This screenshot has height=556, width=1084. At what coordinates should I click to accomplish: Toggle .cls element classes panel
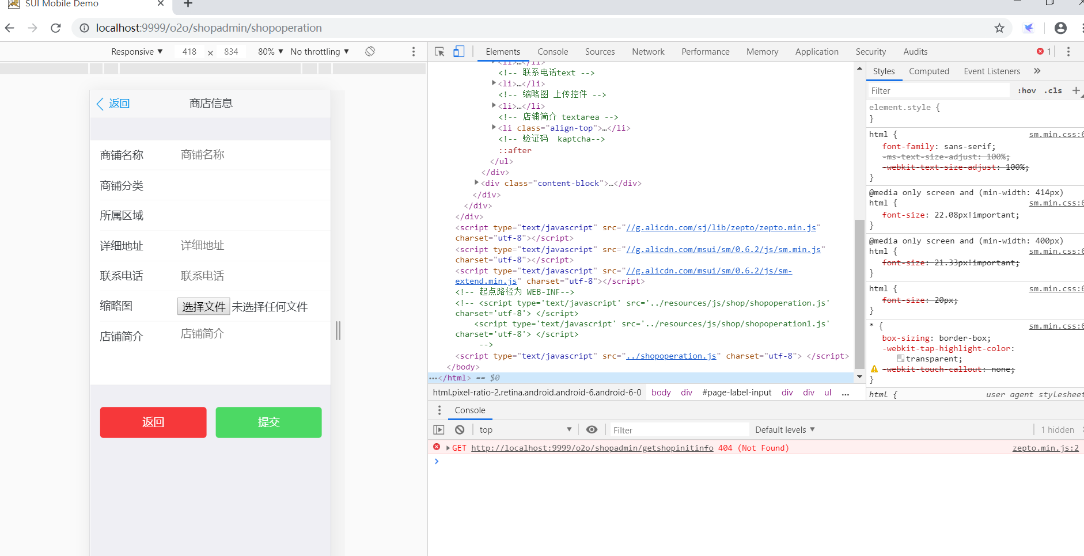click(x=1053, y=90)
